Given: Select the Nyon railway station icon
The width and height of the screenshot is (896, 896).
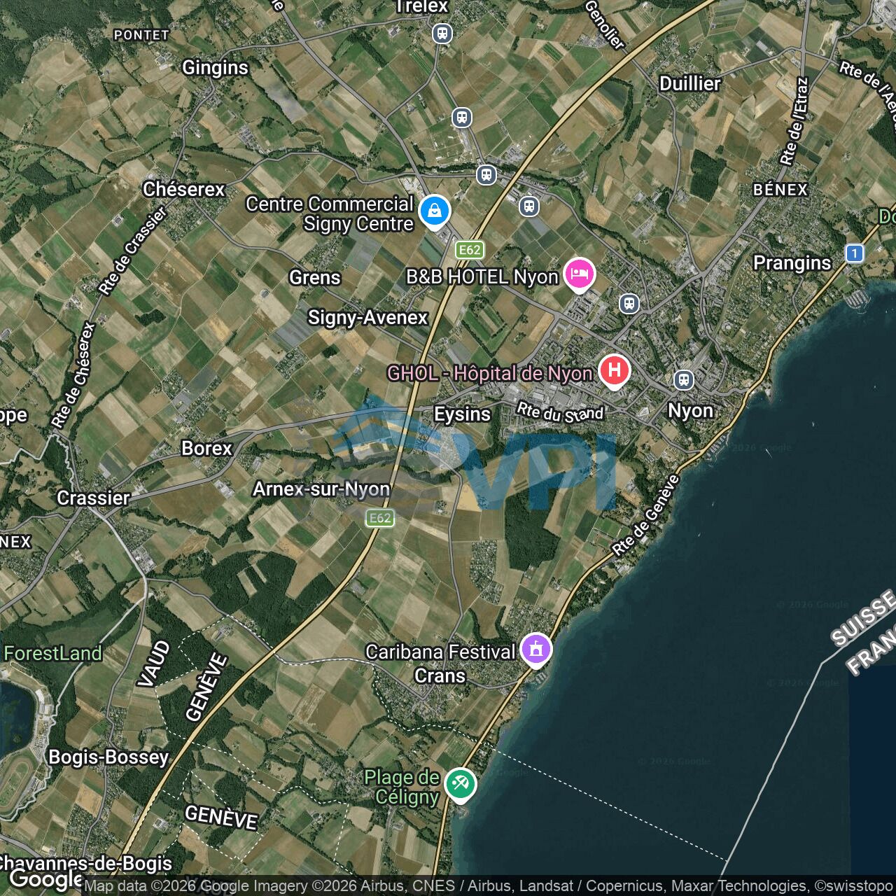Looking at the screenshot, I should (684, 379).
